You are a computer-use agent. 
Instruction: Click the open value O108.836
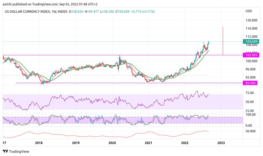[x=76, y=11]
